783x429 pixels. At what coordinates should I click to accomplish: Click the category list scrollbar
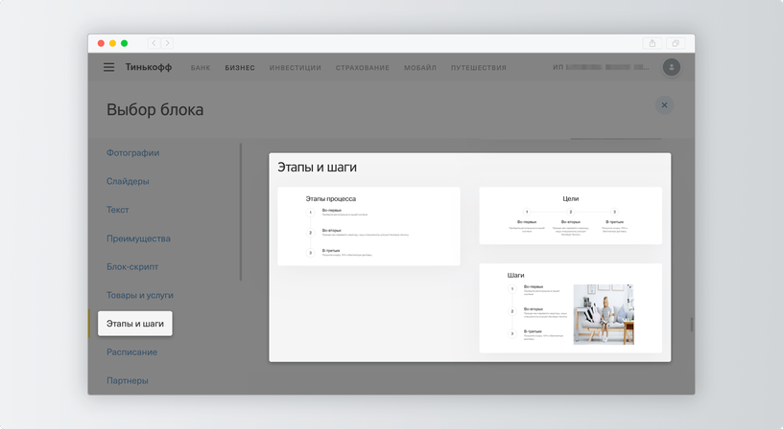241,213
